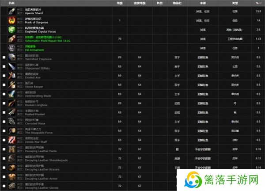Tick the Decaying Leather Shoulderpads checkbox
Screen dimensions: 265x191
click(4, 159)
